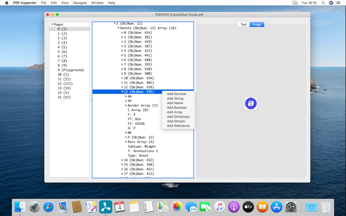This screenshot has width=346, height=216.
Task: Select page 9 (Playground) in Pages list
Action: tap(70, 70)
